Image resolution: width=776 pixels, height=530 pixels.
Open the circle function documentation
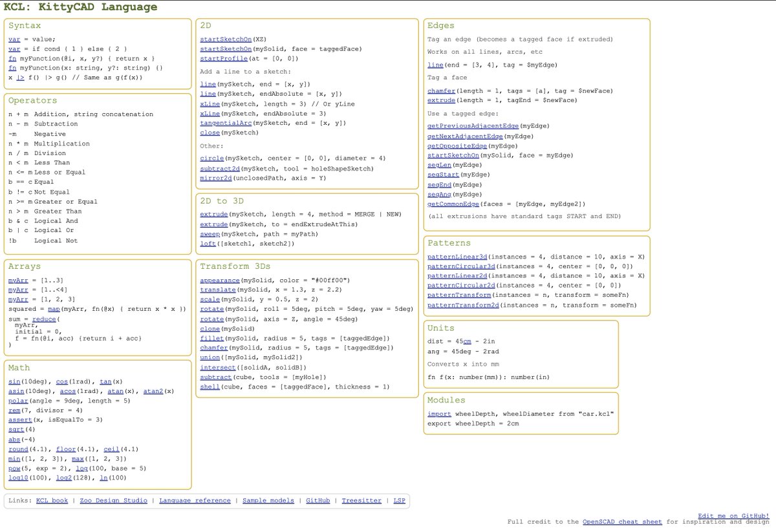213,159
